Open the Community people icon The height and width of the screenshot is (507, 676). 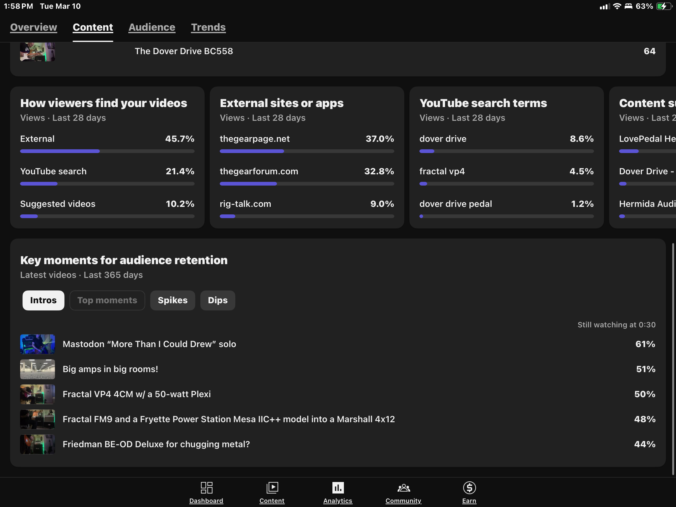tap(403, 488)
